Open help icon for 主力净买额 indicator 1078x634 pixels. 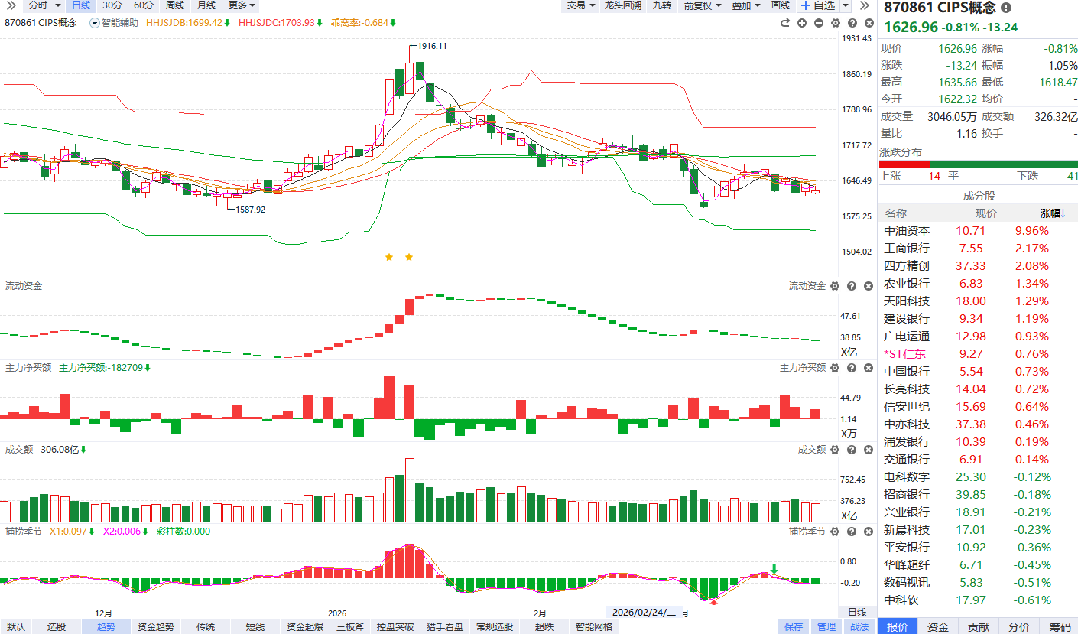852,368
